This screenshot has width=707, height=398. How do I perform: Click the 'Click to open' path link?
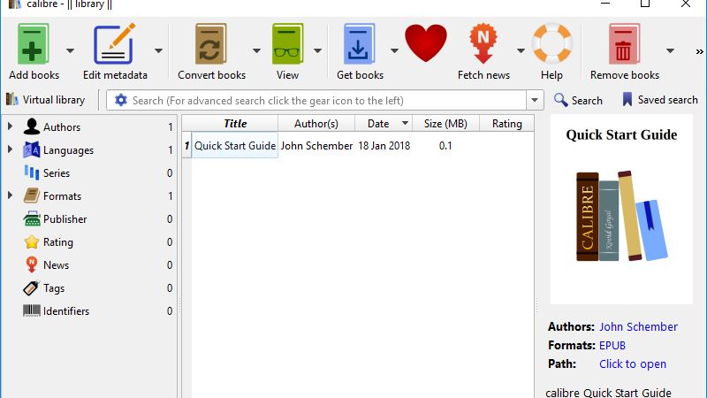tap(632, 364)
